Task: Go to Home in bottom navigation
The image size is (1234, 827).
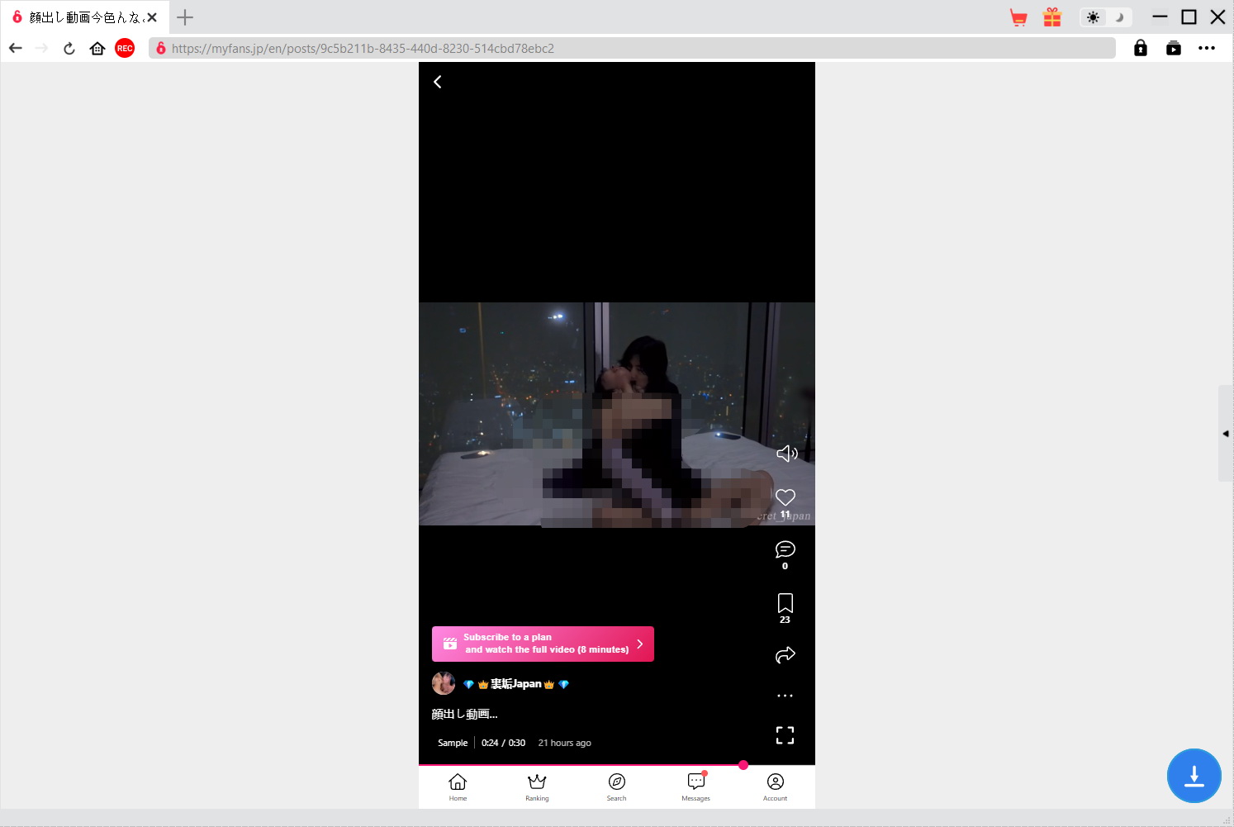Action: (x=458, y=787)
